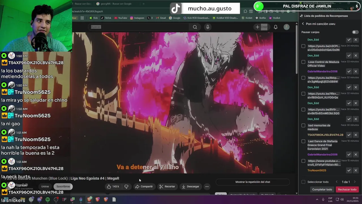
Task: Open the X bookmark
Action: (x=150, y=18)
